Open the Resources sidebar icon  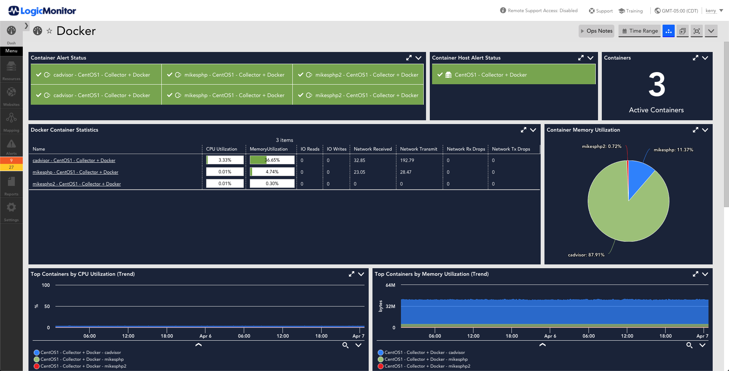pos(11,70)
